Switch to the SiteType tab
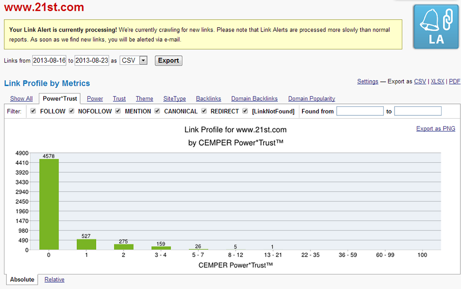 (174, 99)
